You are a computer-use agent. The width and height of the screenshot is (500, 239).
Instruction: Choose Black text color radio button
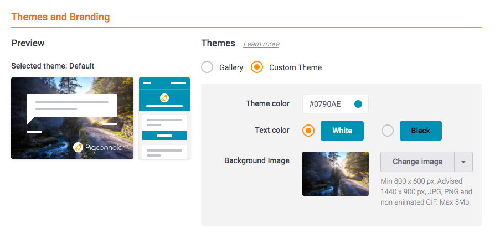[388, 131]
